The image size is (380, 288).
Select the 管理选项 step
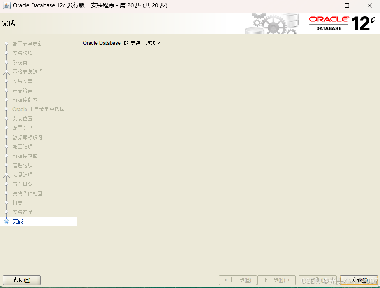pos(23,165)
